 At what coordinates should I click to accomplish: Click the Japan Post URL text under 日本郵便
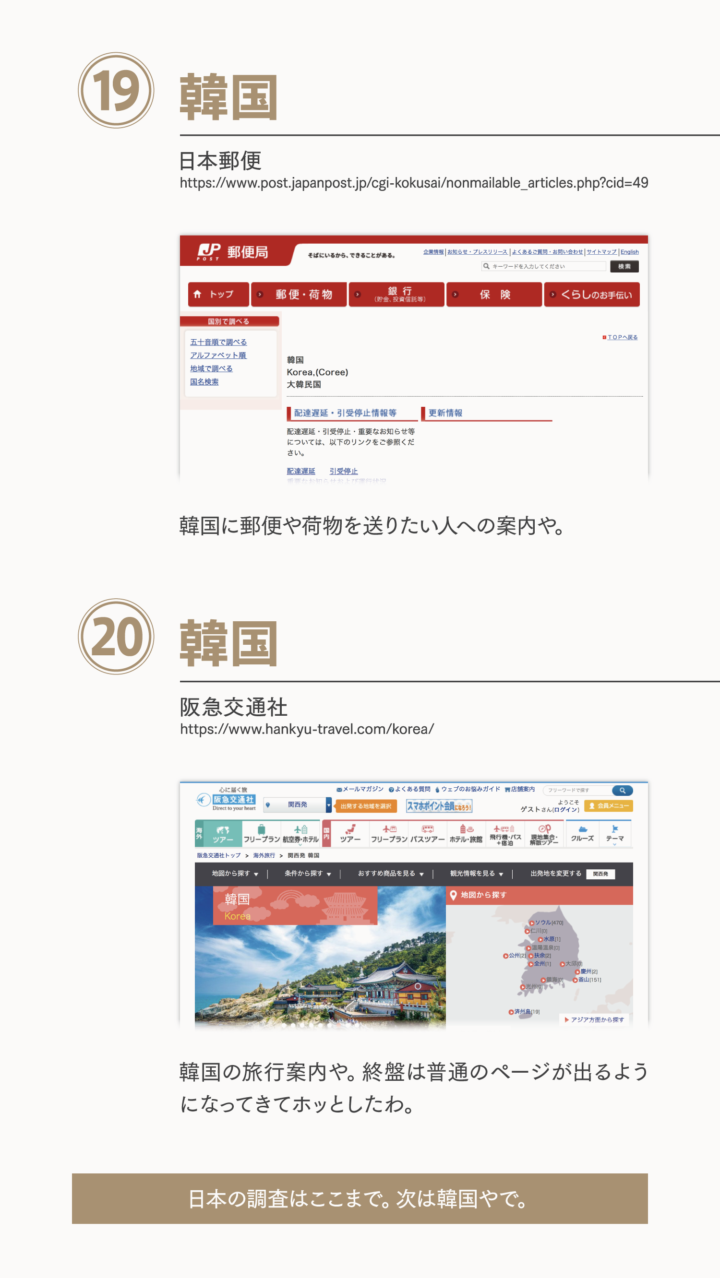(x=414, y=183)
